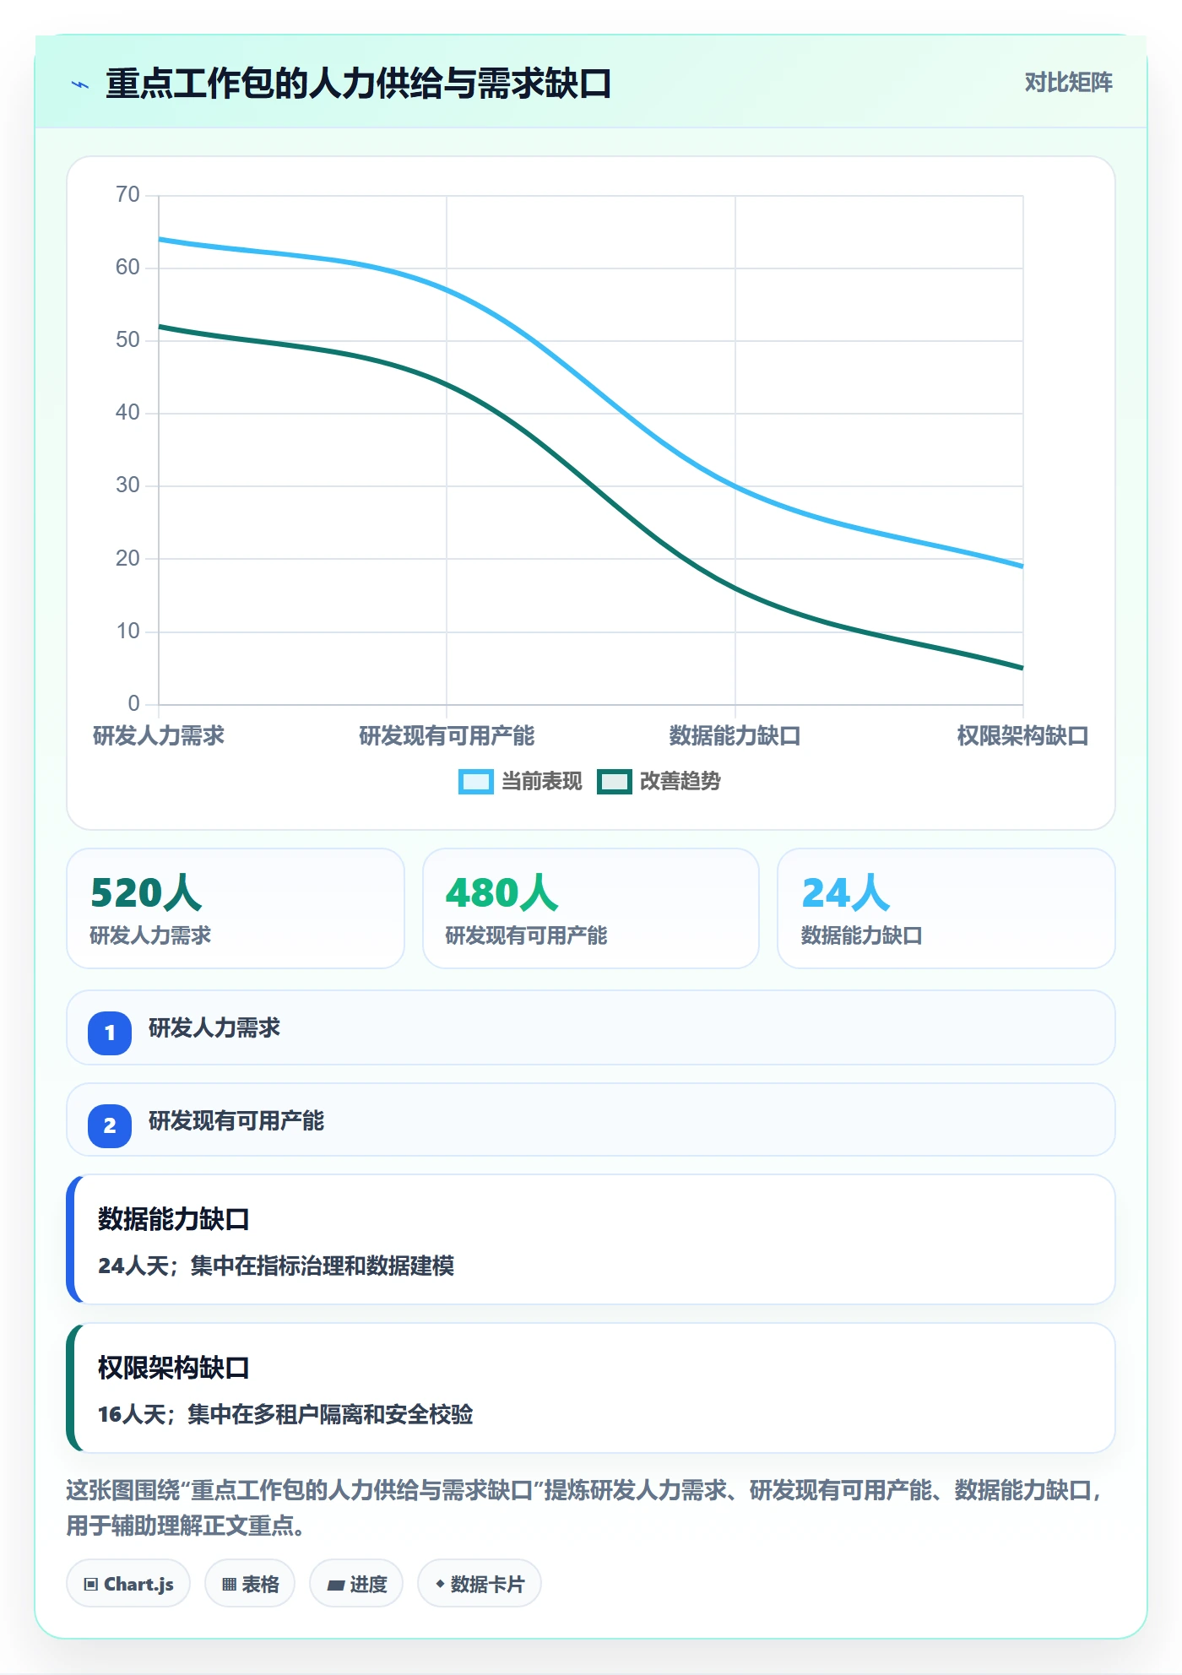Click the x-axis label 研发现有可用产能

447,736
